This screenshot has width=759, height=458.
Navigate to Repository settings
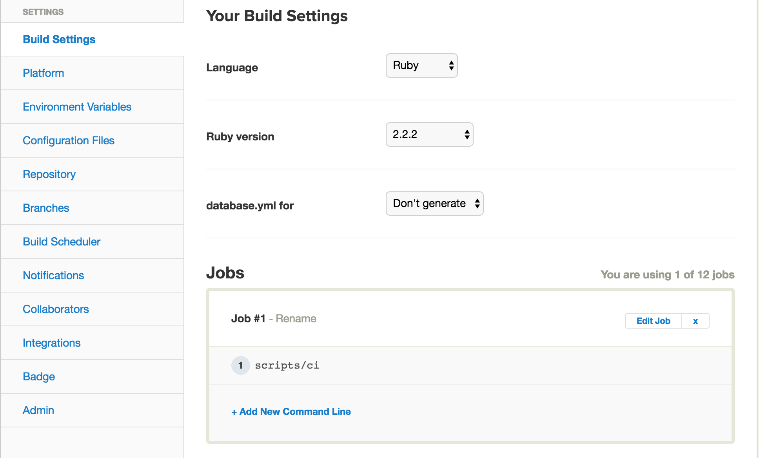tap(49, 174)
